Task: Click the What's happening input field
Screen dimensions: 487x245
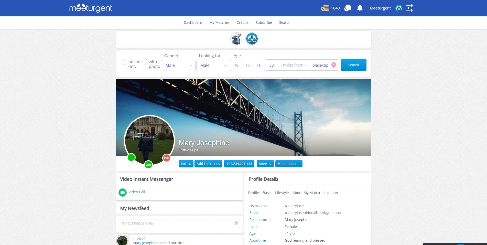Action: [177, 223]
